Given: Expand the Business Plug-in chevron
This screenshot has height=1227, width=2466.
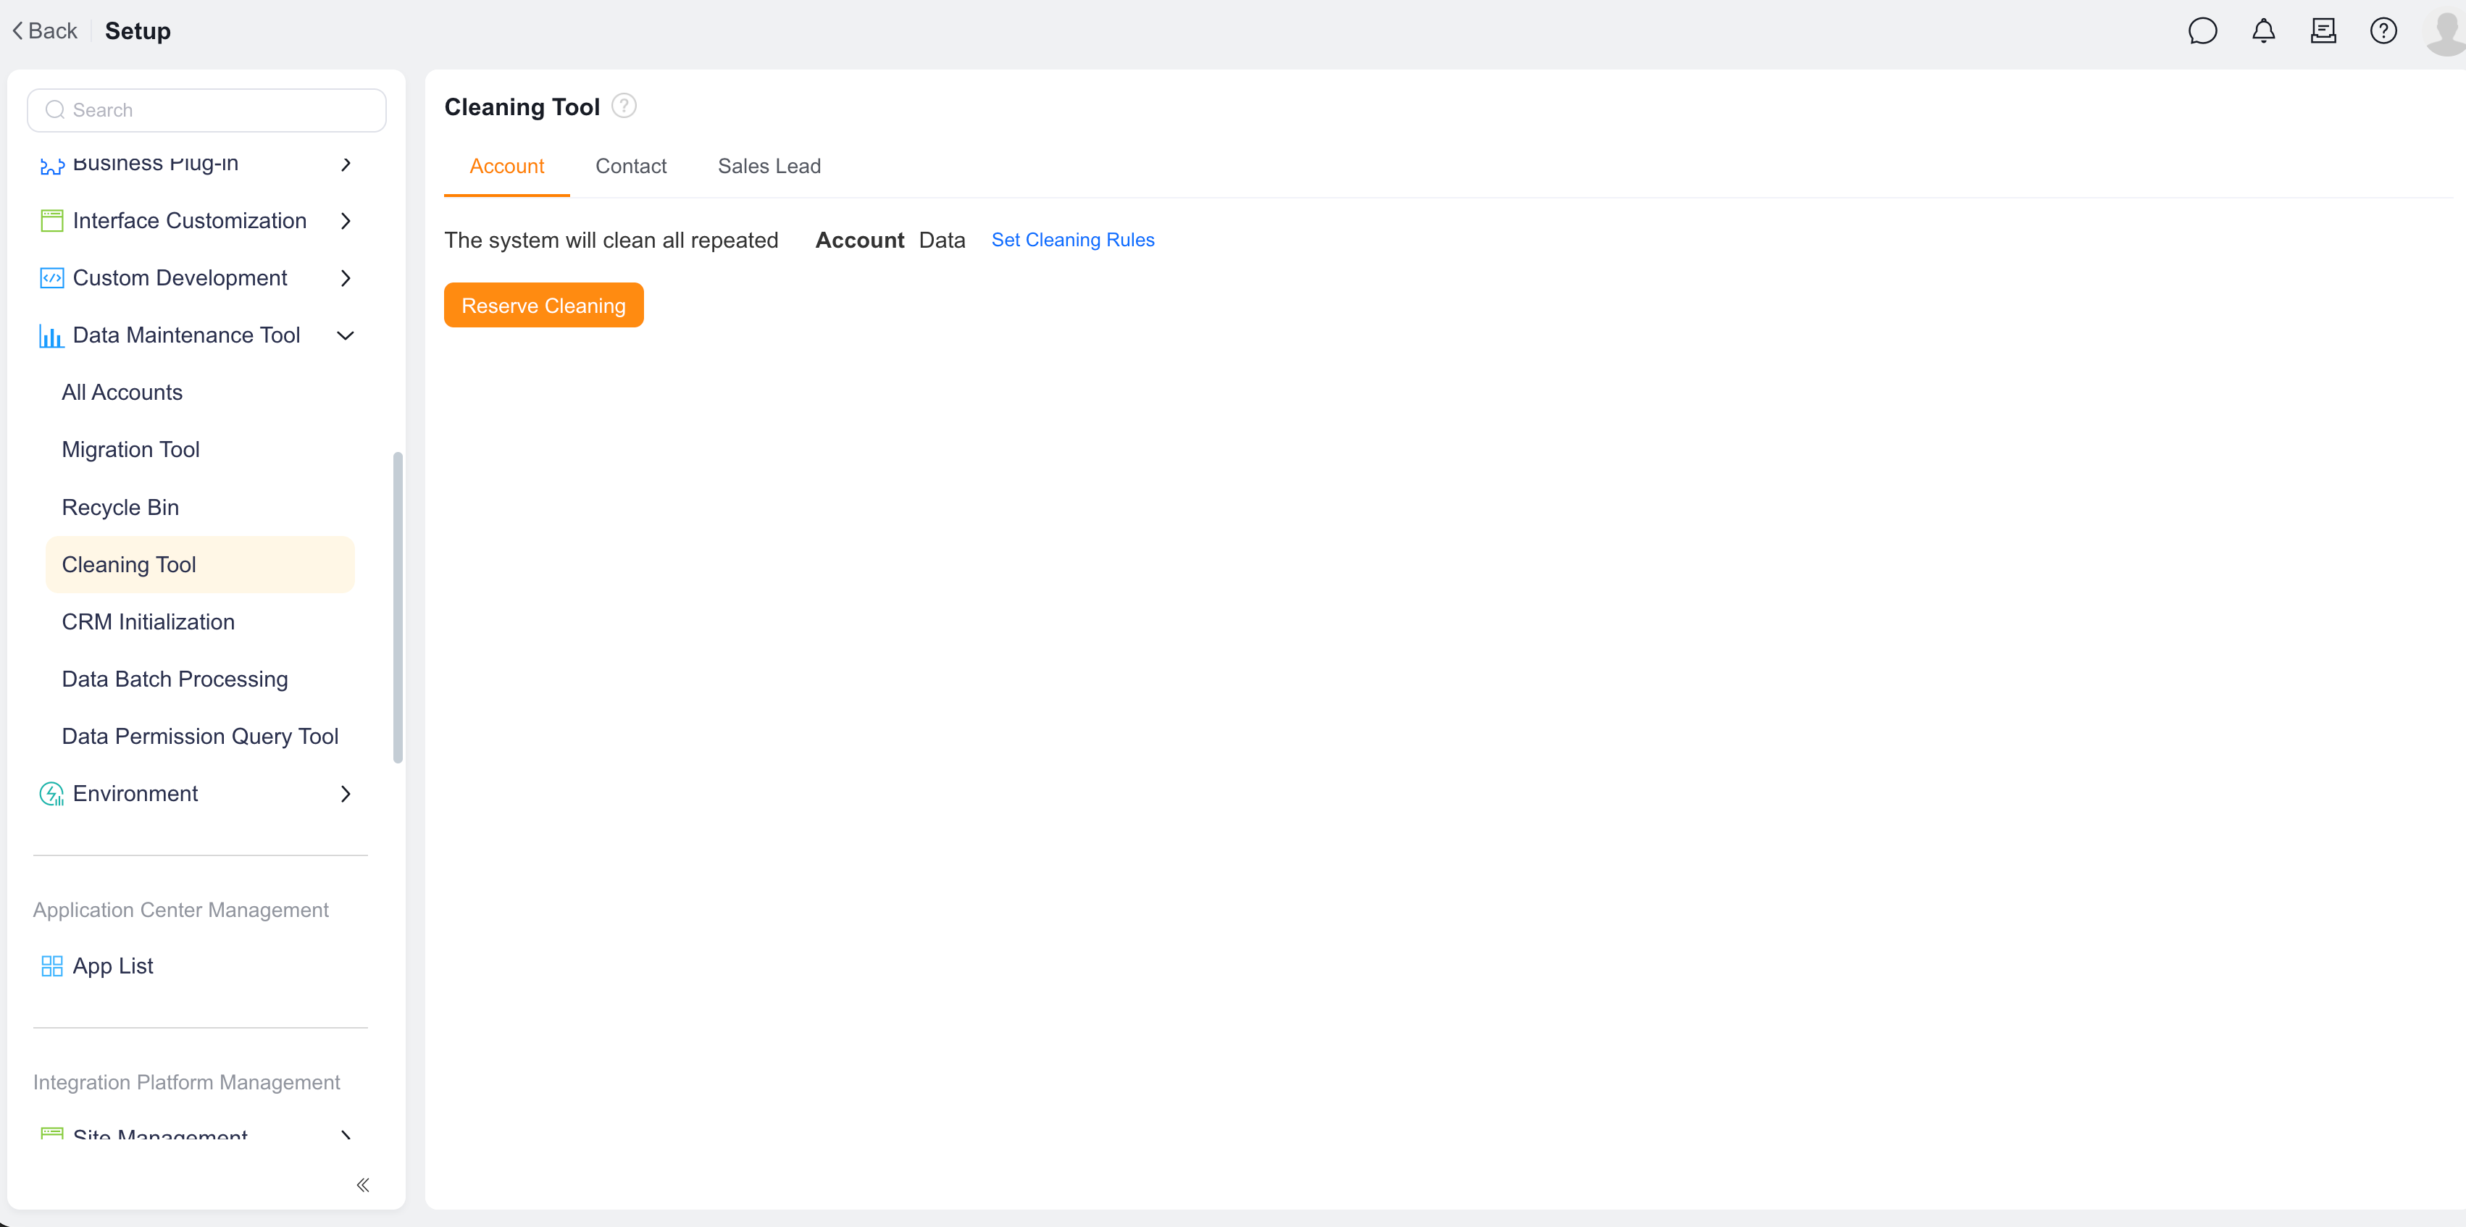Looking at the screenshot, I should [x=346, y=164].
